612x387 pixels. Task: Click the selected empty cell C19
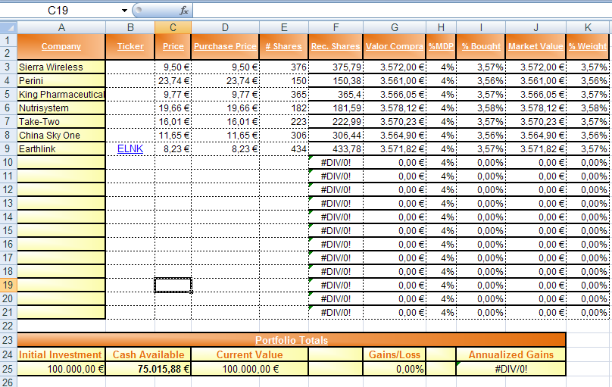173,286
